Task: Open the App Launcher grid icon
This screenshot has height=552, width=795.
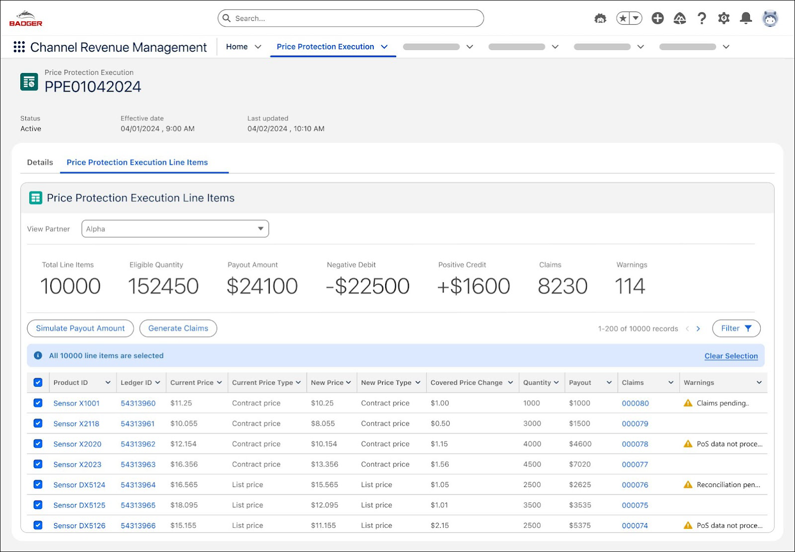Action: pos(19,47)
